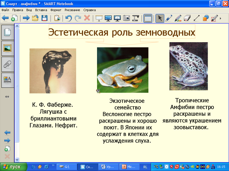
Task: Click the clock showing 16:15
Action: (221, 167)
